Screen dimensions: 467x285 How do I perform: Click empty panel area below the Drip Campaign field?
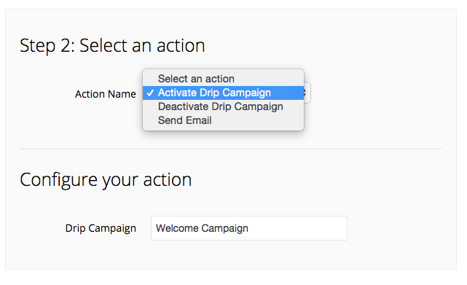click(231, 255)
